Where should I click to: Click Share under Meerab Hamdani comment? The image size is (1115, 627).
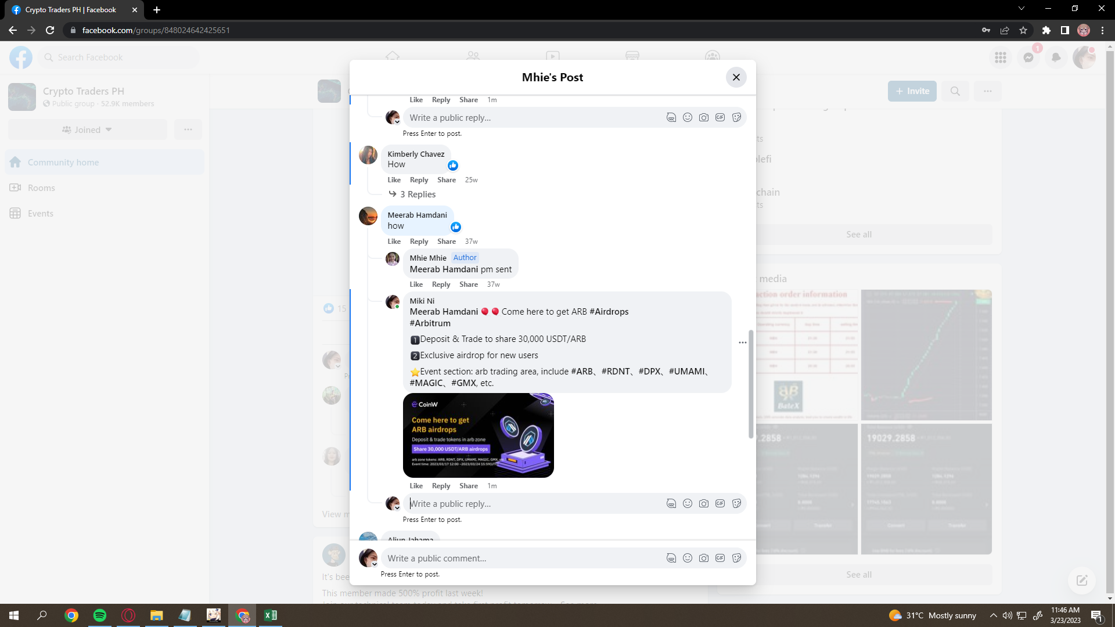(x=446, y=242)
